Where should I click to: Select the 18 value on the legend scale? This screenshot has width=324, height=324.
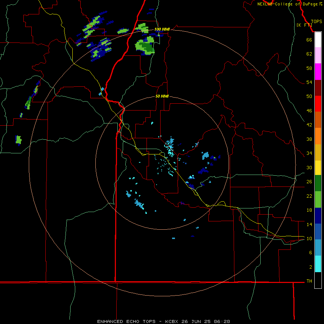(309, 210)
